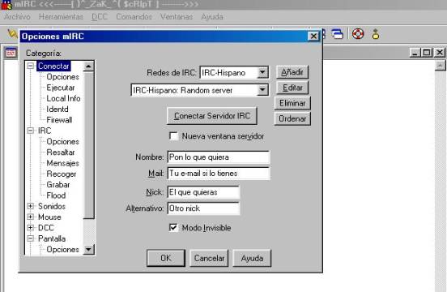Click the mIRC application icon in title bar
This screenshot has width=447, height=292.
[x=6, y=4]
